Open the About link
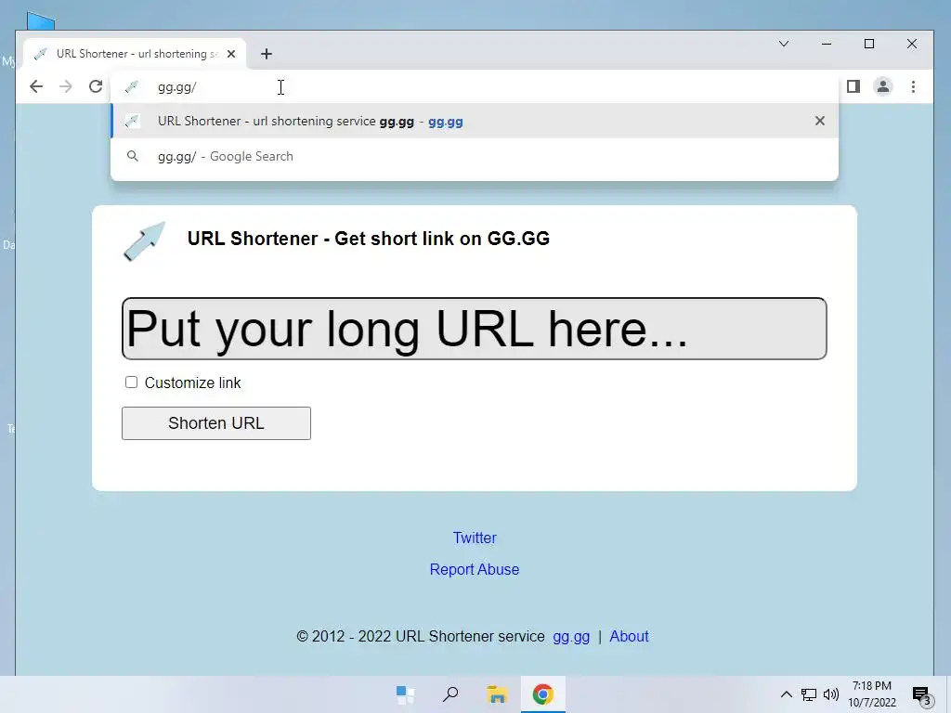Image resolution: width=951 pixels, height=713 pixels. coord(629,636)
